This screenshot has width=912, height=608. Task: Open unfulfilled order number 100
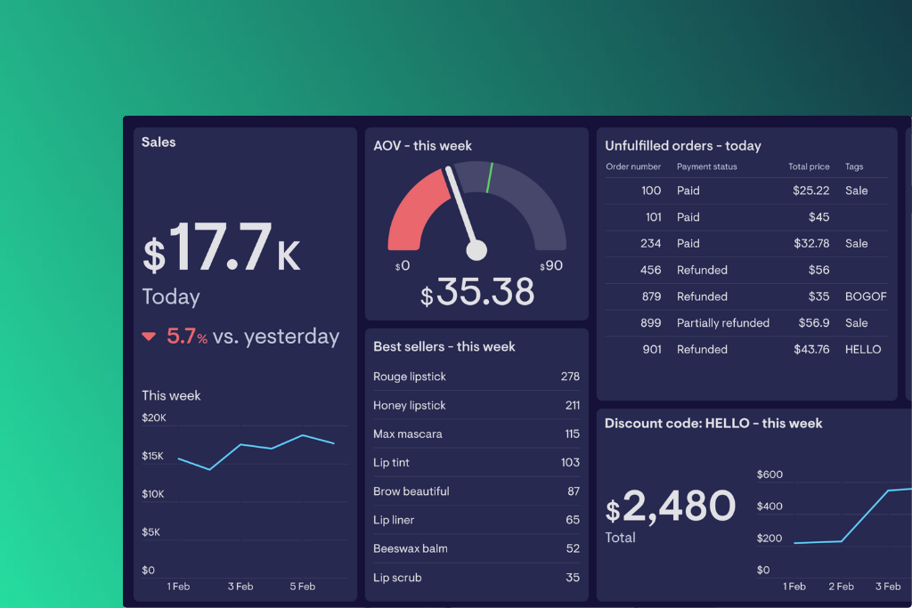tap(651, 191)
